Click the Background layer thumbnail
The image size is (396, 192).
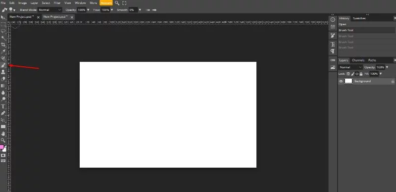348,81
